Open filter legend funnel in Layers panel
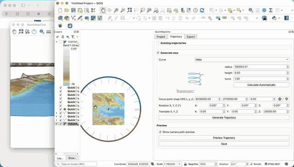This screenshot has height=167, width=294. pos(73,37)
